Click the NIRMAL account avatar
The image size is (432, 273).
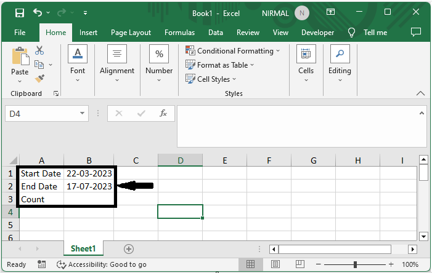302,13
